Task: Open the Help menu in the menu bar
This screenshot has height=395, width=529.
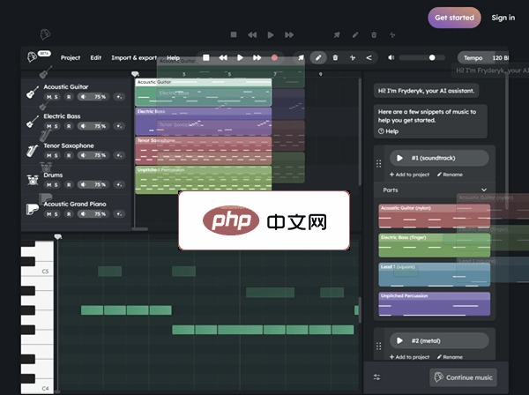Action: tap(173, 57)
